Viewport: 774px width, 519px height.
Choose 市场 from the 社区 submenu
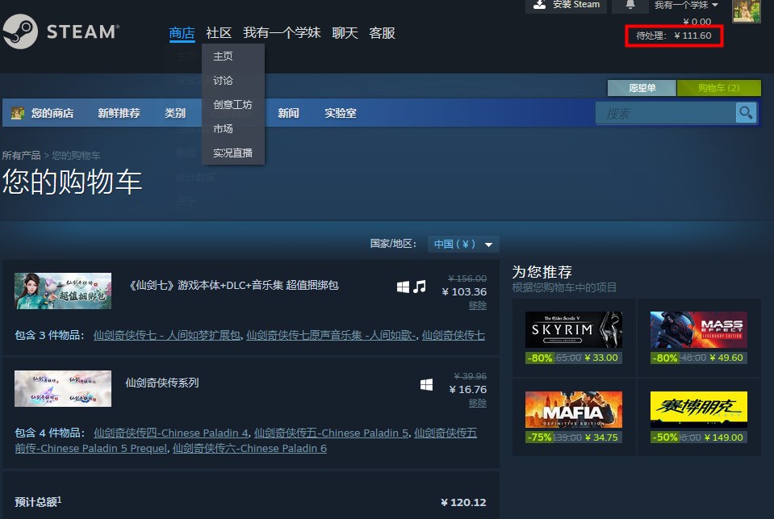tap(233, 129)
